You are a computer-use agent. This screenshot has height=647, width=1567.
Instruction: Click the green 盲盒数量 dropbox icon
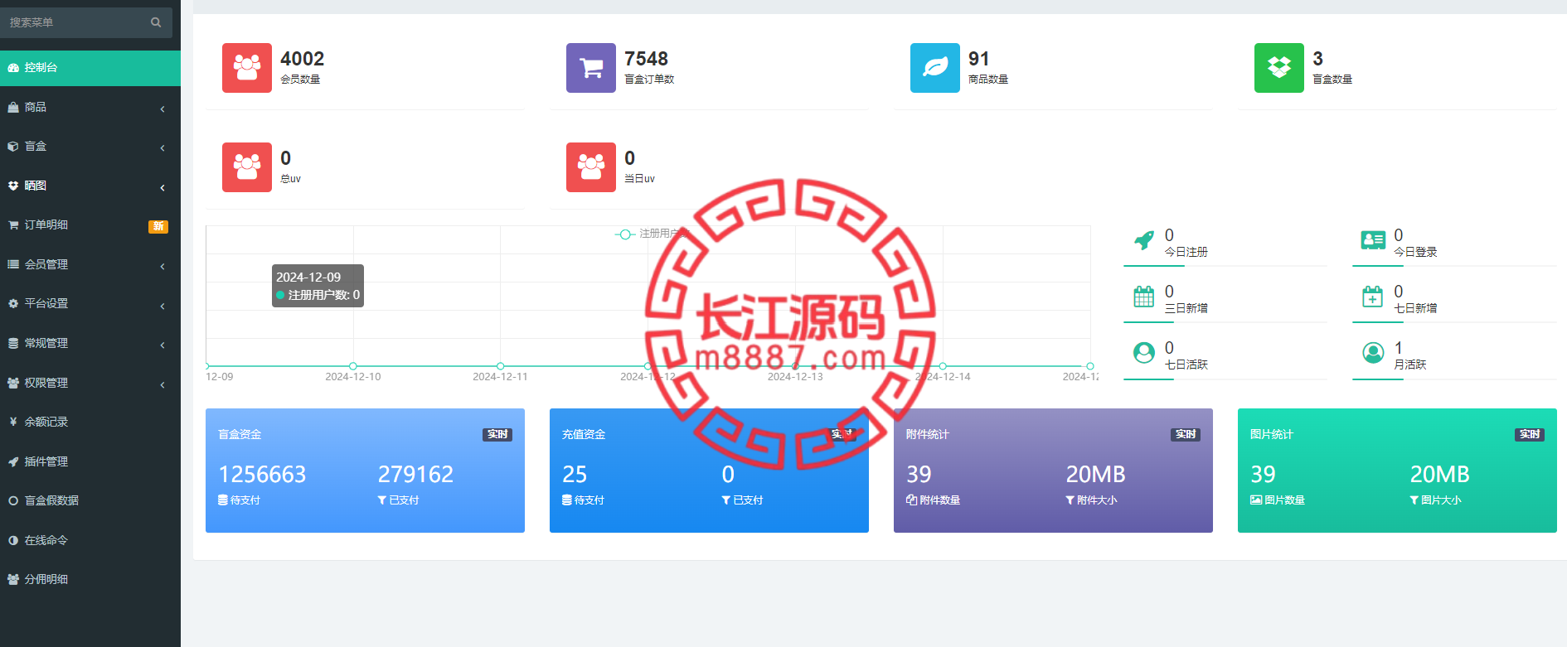pos(1279,68)
